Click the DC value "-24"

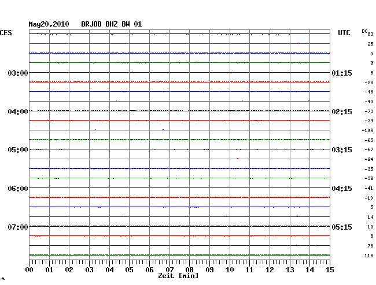click(x=369, y=159)
